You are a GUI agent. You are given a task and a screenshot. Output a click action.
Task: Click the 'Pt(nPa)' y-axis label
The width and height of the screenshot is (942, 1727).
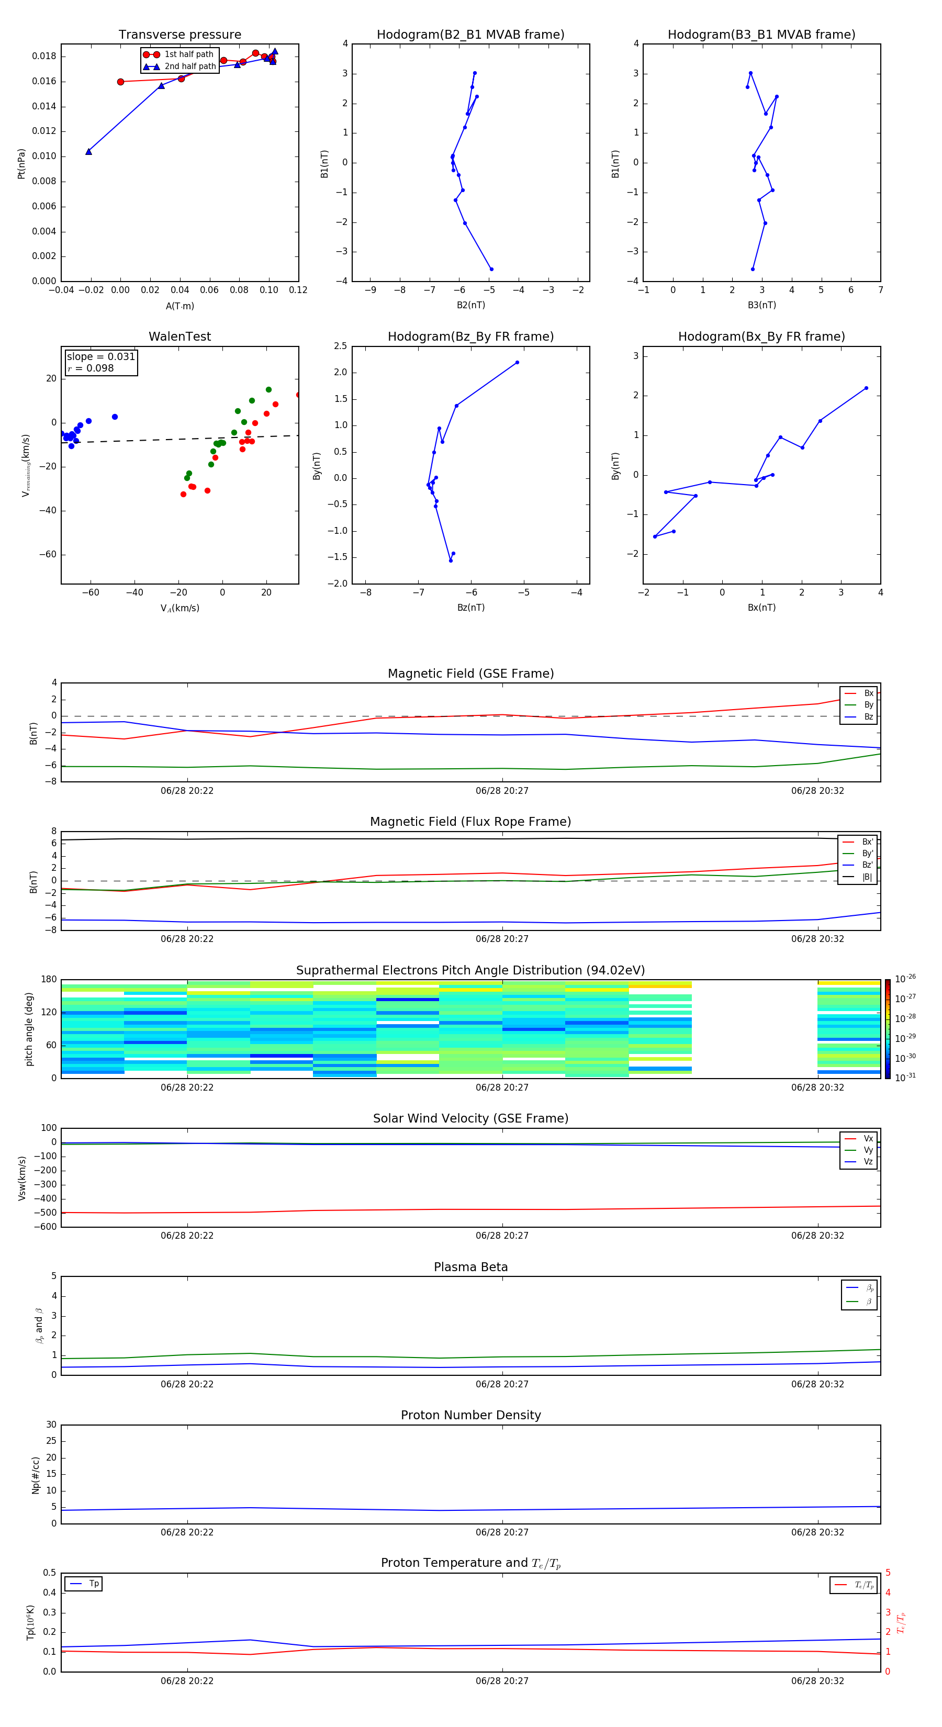coord(21,164)
